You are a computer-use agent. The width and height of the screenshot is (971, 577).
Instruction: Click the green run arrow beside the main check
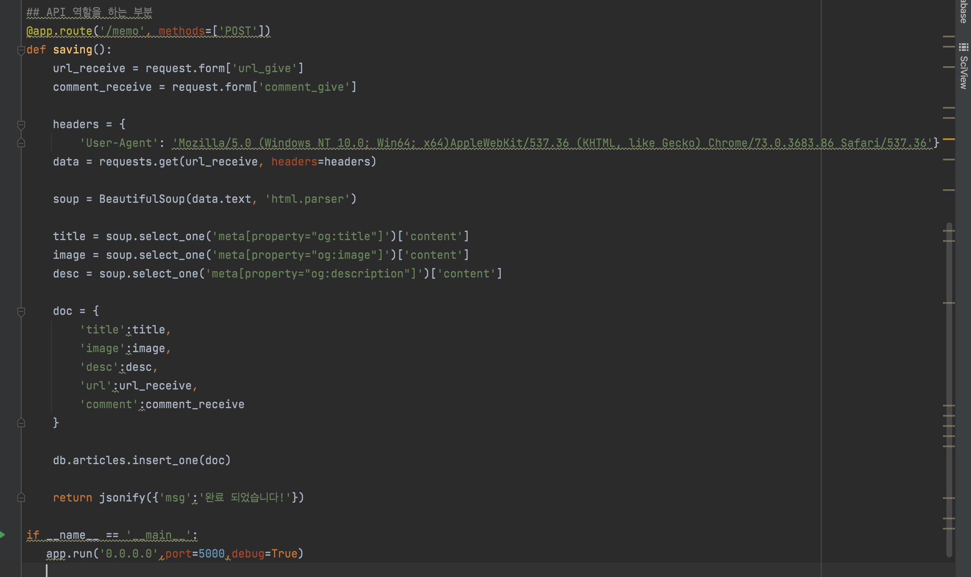pyautogui.click(x=3, y=535)
